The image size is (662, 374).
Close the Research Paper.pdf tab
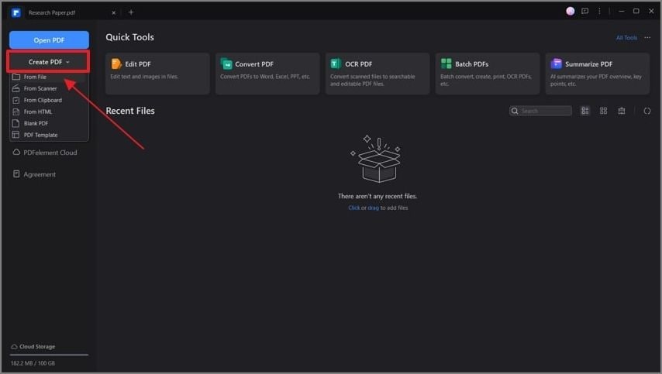pos(114,12)
